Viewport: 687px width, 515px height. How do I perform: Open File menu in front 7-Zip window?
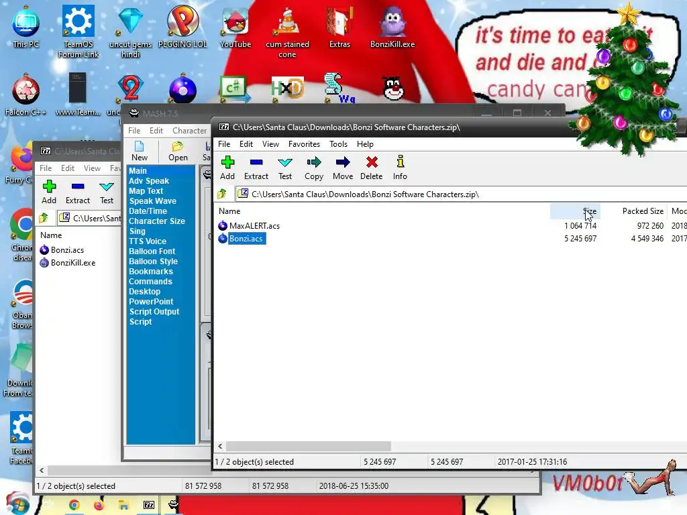[x=224, y=144]
